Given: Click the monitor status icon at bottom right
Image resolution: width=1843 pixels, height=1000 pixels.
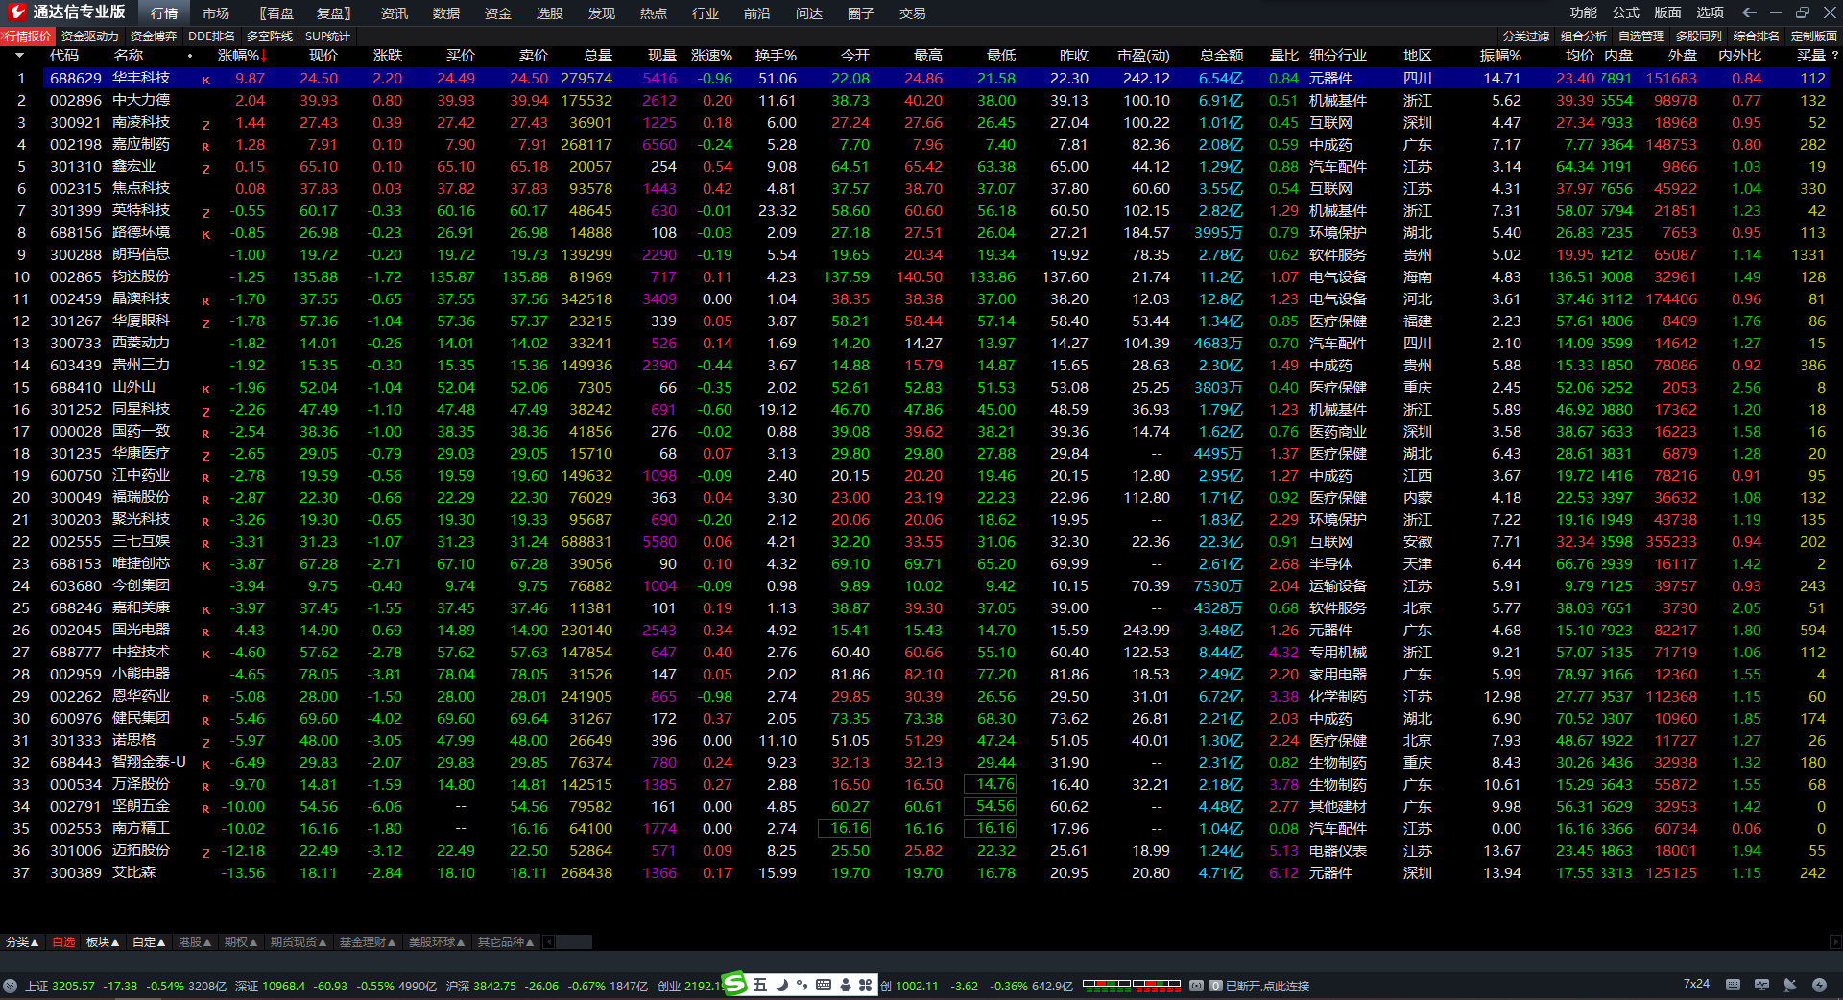Looking at the screenshot, I should tap(1761, 985).
